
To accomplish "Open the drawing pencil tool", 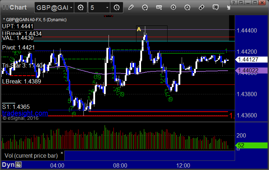I will pos(131,7).
